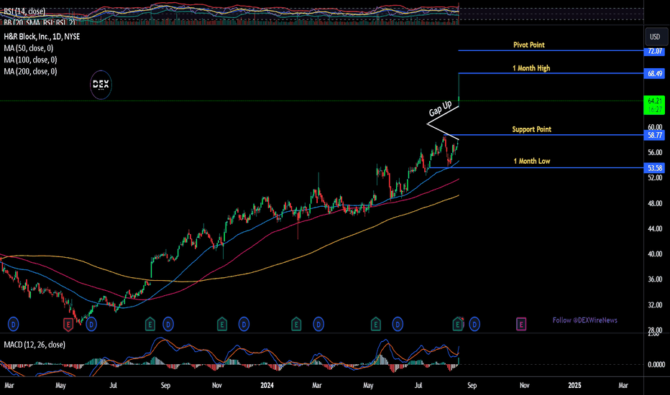The image size is (670, 395).
Task: Click the 2025 label on time axis
Action: point(574,385)
